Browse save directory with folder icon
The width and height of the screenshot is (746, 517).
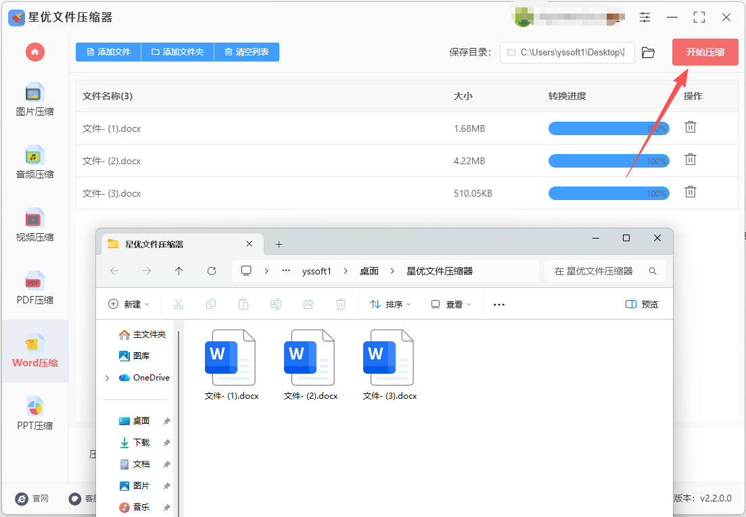(648, 52)
